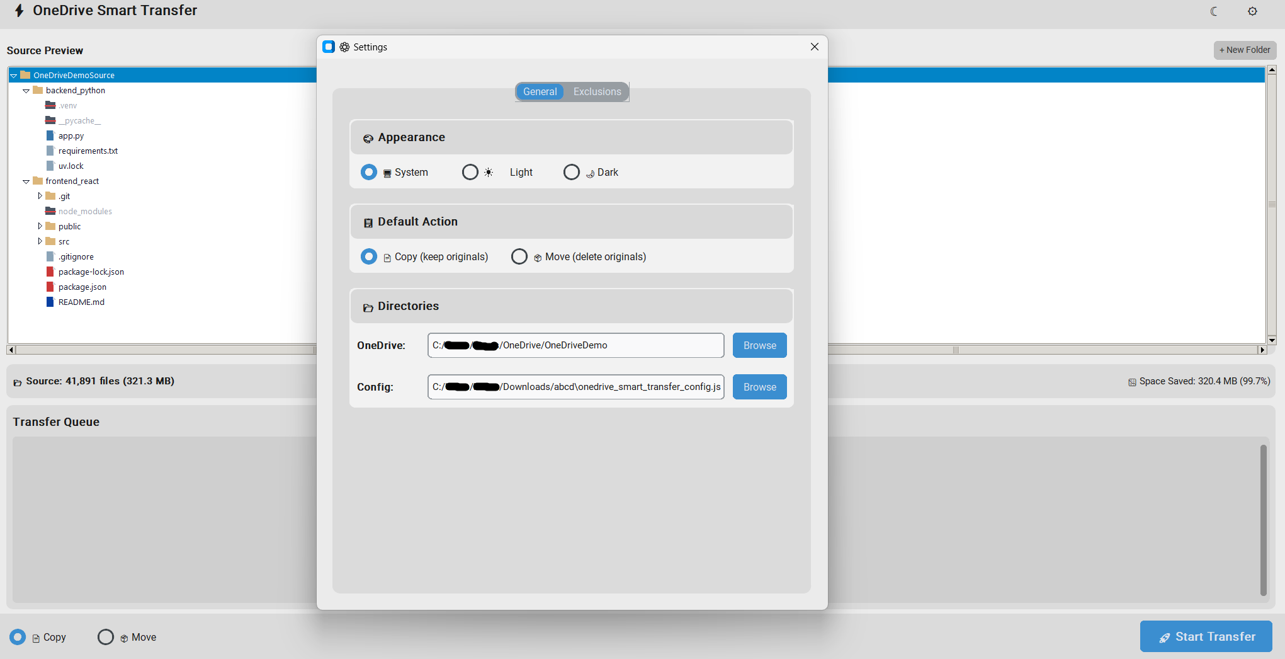Viewport: 1285px width, 659px height.
Task: Click the Transfer Queue vertical scrollbar
Action: point(1263,520)
